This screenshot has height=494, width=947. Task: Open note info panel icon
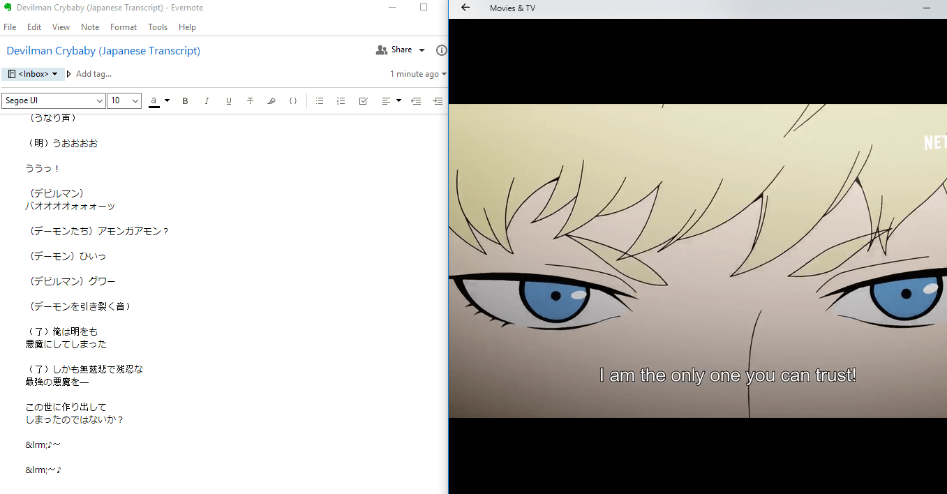coord(441,50)
